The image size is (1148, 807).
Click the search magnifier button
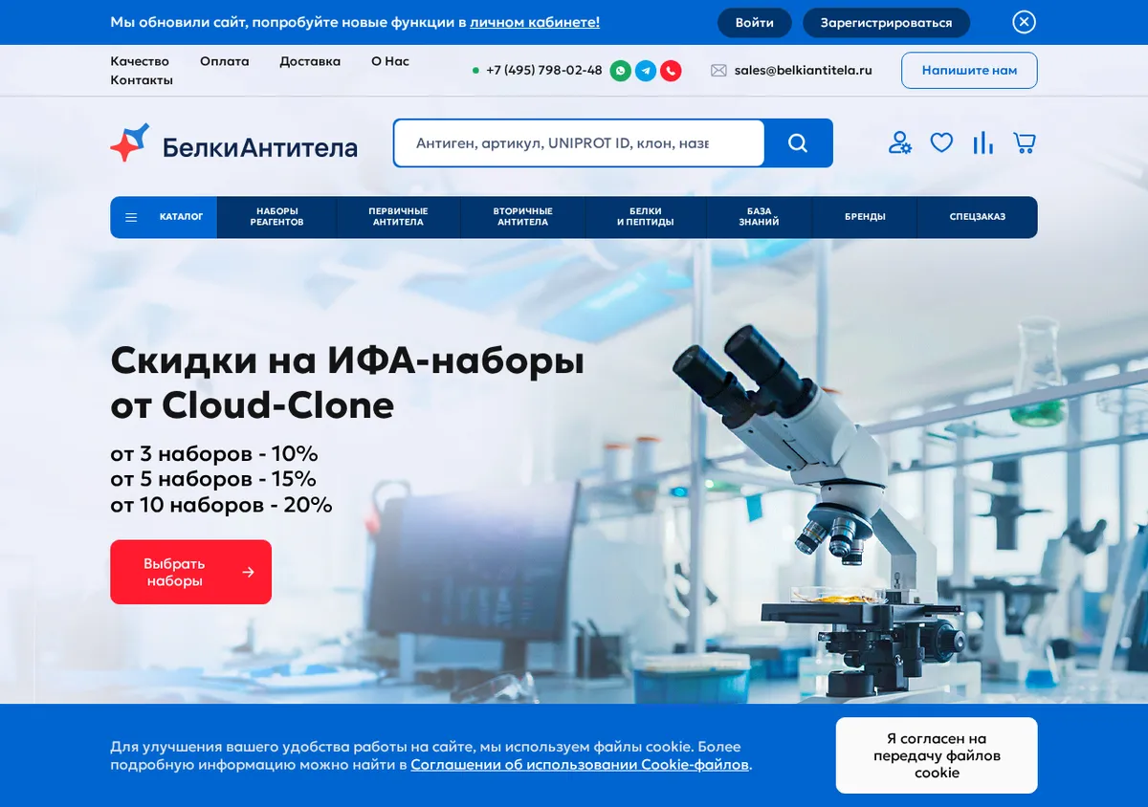point(798,143)
